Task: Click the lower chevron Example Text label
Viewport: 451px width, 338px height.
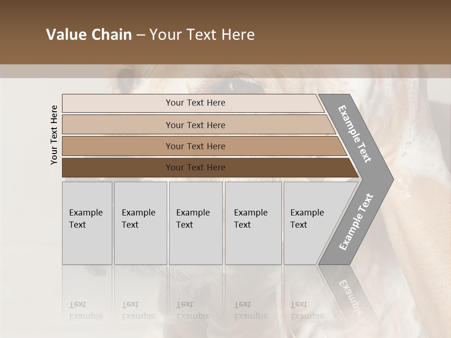Action: tap(356, 222)
